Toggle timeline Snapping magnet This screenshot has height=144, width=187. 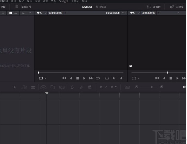point(72,87)
